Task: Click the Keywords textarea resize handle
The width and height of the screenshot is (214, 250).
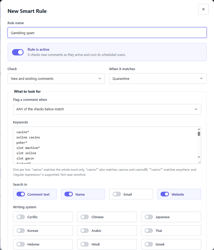Action: [x=199, y=162]
